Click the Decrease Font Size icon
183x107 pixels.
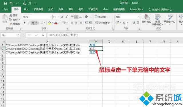coord(67,17)
